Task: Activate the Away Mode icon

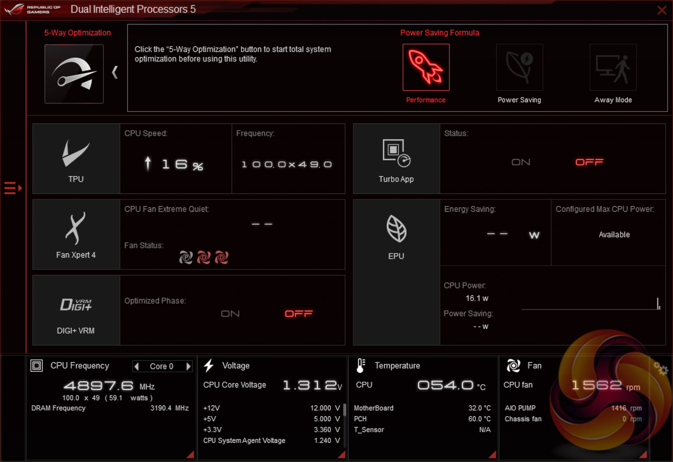Action: pyautogui.click(x=613, y=67)
